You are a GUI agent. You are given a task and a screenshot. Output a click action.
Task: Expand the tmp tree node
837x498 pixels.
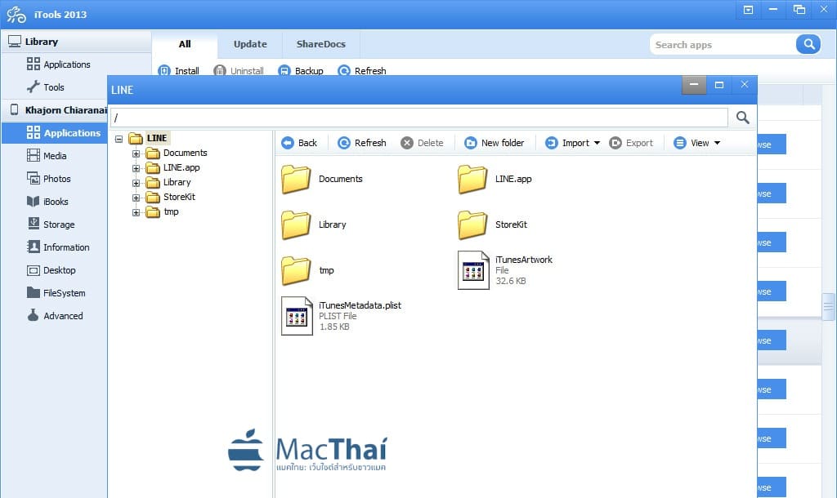coord(137,212)
